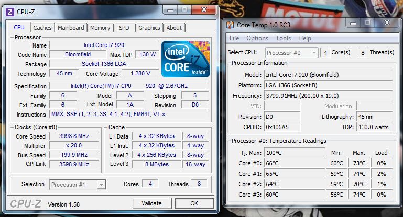This screenshot has width=403, height=217.
Task: Click the Core #1 temperature 65°C
Action: coord(295,174)
